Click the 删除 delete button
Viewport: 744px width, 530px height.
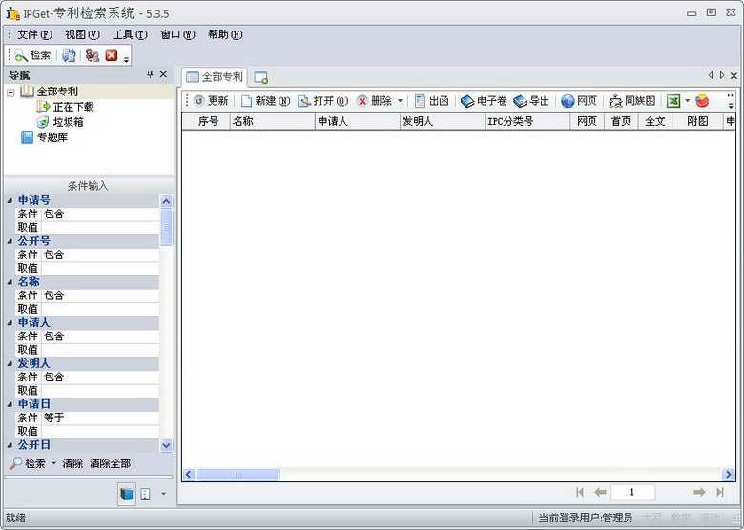coord(374,101)
